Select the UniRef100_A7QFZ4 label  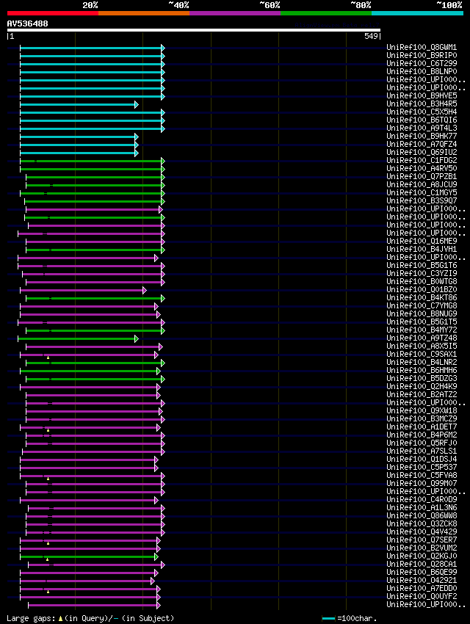422,145
